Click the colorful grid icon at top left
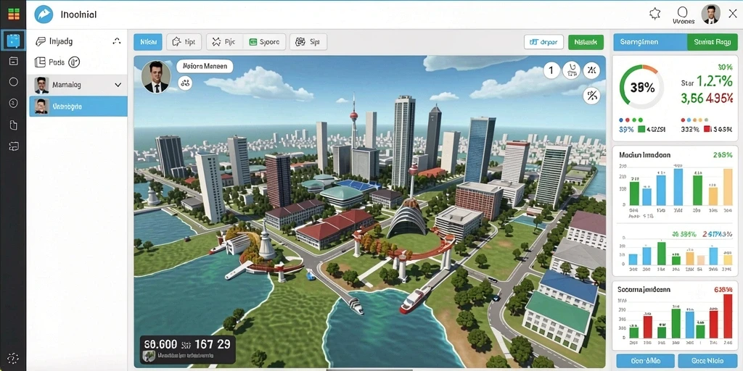743x371 pixels. 14,14
